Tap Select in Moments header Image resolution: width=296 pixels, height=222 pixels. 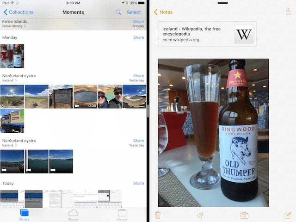(134, 12)
